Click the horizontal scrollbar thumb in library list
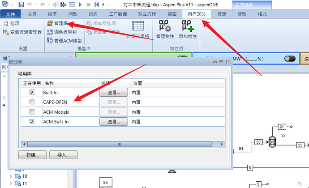Screen dimensions: 309x188 [120, 144]
